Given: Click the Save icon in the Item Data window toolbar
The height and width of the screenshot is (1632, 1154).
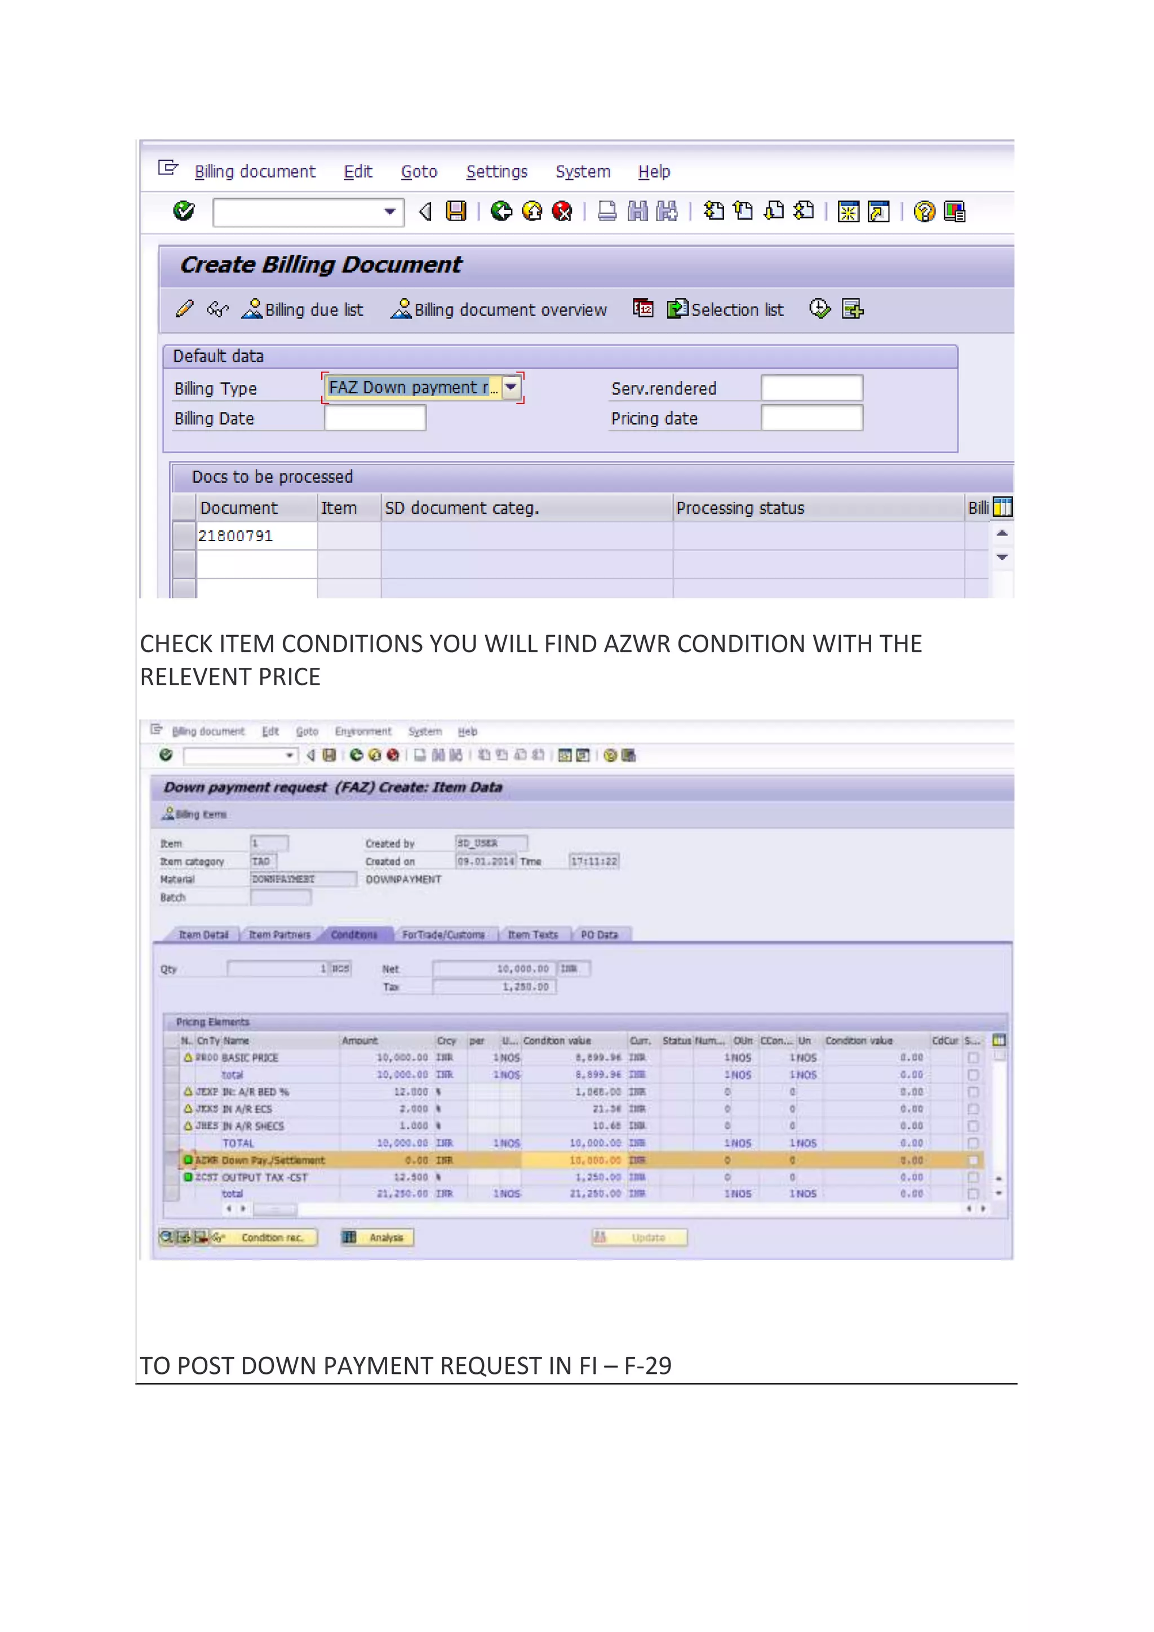Looking at the screenshot, I should coord(329,756).
